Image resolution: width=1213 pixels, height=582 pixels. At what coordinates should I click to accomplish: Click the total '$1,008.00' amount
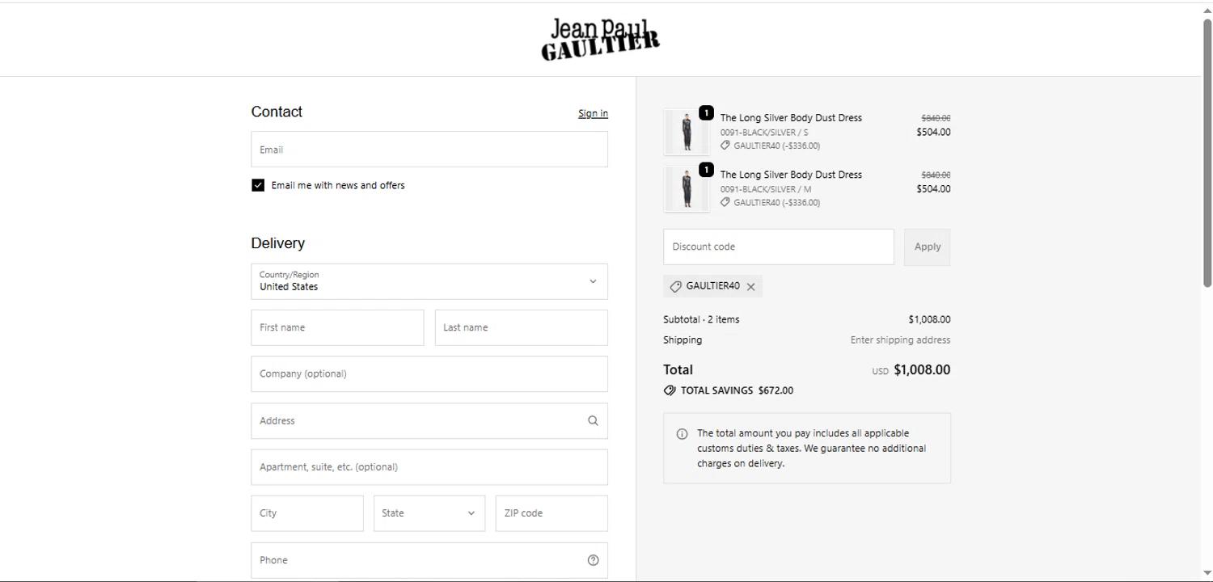[x=922, y=369]
